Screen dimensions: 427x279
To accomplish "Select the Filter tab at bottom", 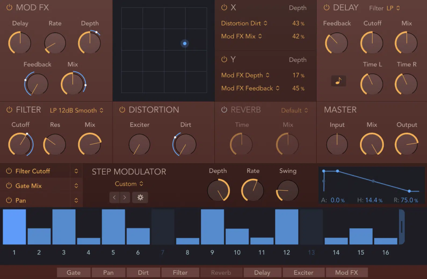I will (180, 273).
